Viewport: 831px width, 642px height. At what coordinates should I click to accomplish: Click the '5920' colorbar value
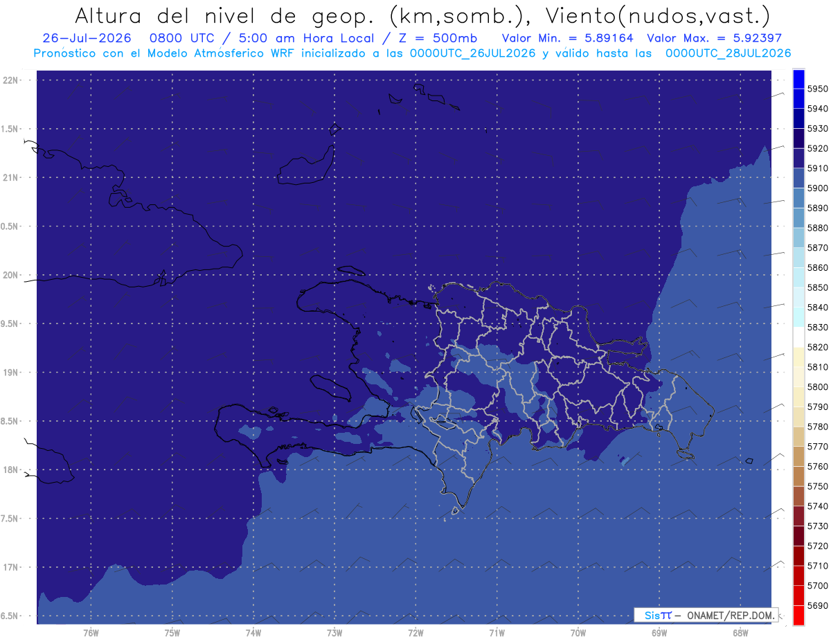818,149
